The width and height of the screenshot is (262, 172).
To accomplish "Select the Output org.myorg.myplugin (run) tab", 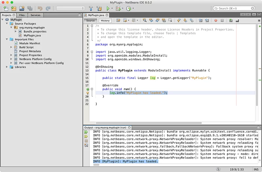I will [x=105, y=128].
